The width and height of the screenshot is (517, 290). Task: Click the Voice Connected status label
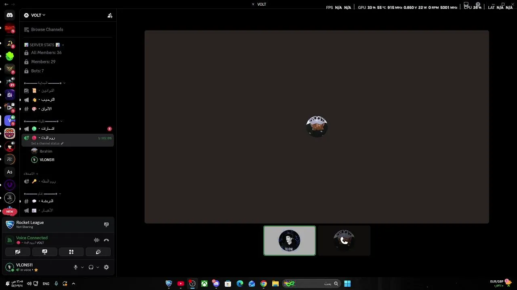point(32,238)
